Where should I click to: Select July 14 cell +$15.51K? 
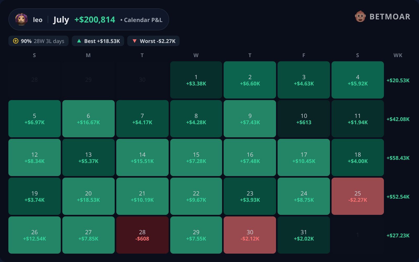[142, 157]
